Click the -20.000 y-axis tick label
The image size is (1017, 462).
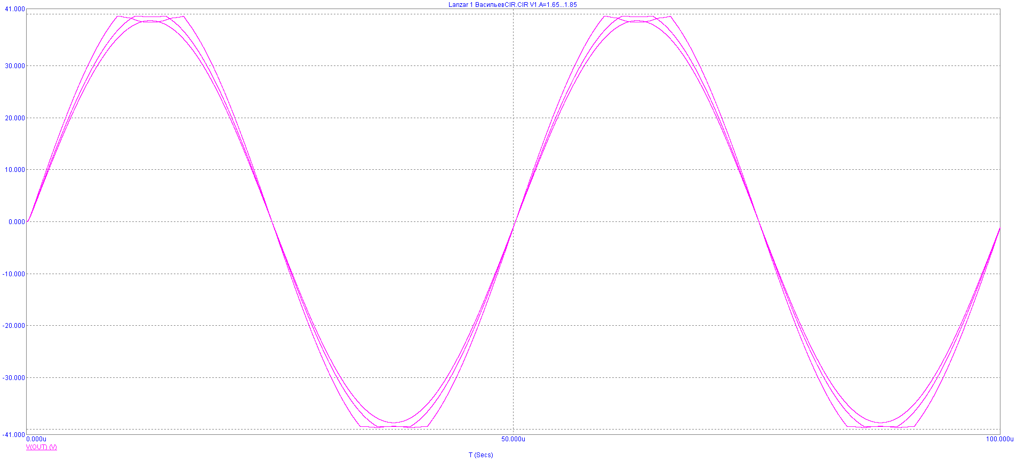14,326
